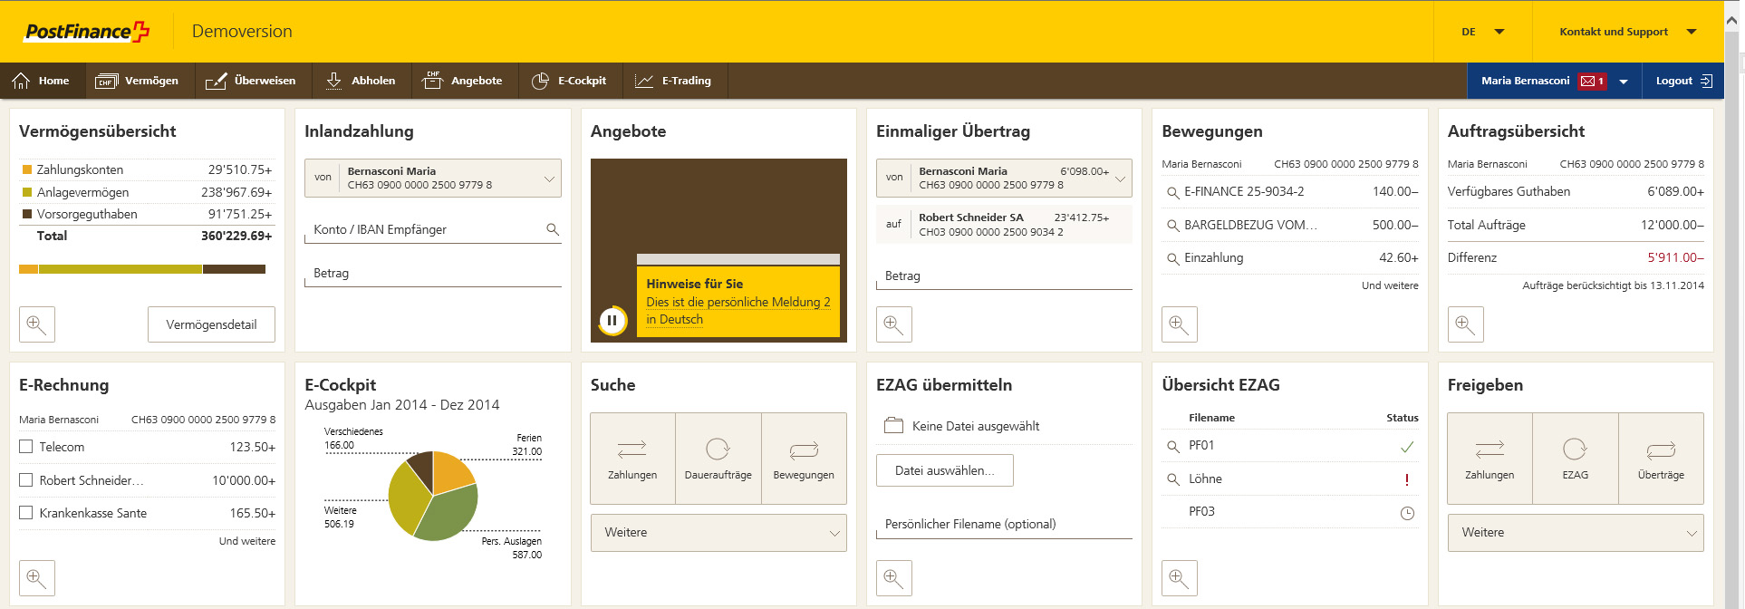This screenshot has height=609, width=1745.
Task: Click the Logout button
Action: pos(1682,81)
